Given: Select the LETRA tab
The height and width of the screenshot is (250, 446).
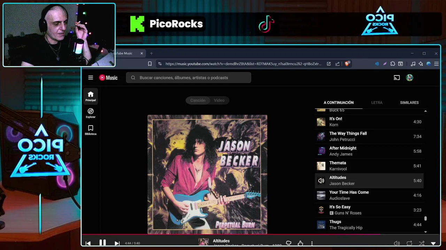Looking at the screenshot, I should 377,103.
